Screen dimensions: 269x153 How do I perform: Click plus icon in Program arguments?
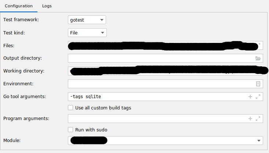point(250,119)
